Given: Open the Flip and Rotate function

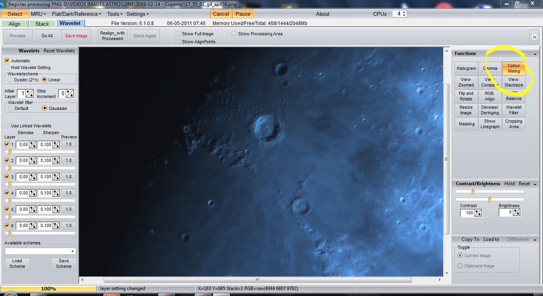Looking at the screenshot, I should click(466, 96).
